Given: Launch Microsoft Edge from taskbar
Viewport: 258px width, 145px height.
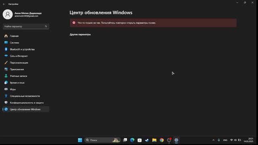Looking at the screenshot, I should [132, 140].
